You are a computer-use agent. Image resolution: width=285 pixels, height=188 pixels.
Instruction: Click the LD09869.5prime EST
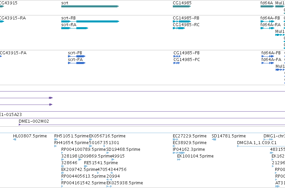pyautogui.click(x=80, y=160)
